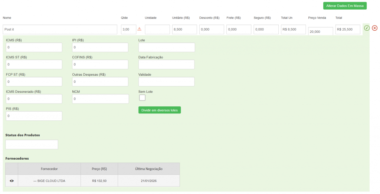Select the Unidade input field
Viewport: 380px width, 194px height.
157,30
